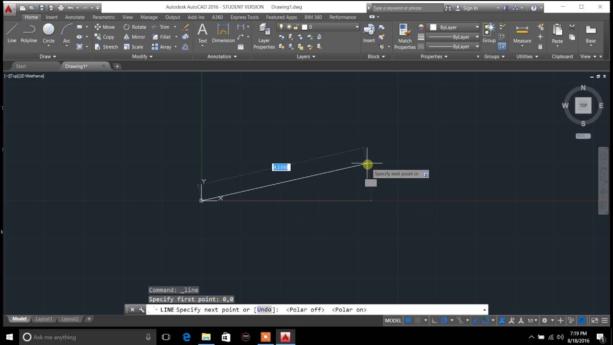This screenshot has height=345, width=613.
Task: Click the Paste clipboard button
Action: (557, 34)
